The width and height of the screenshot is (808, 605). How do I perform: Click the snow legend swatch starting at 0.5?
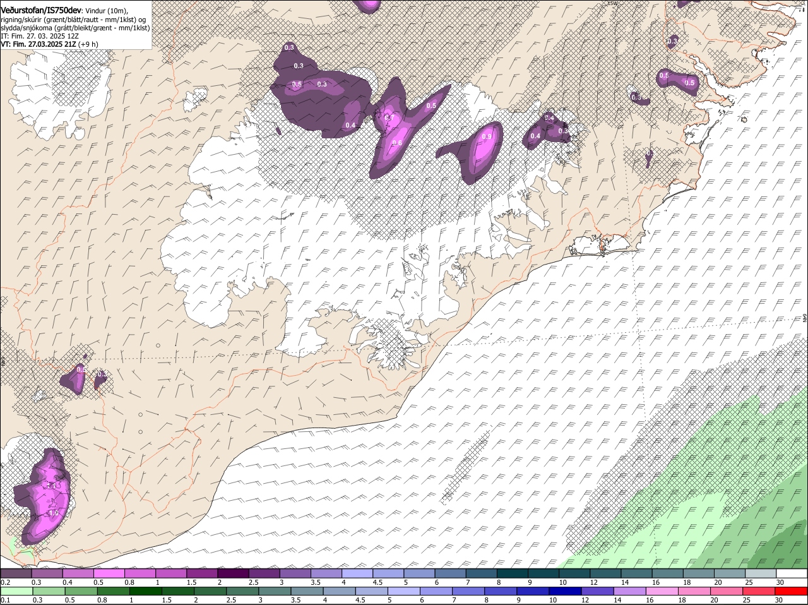pyautogui.click(x=109, y=573)
